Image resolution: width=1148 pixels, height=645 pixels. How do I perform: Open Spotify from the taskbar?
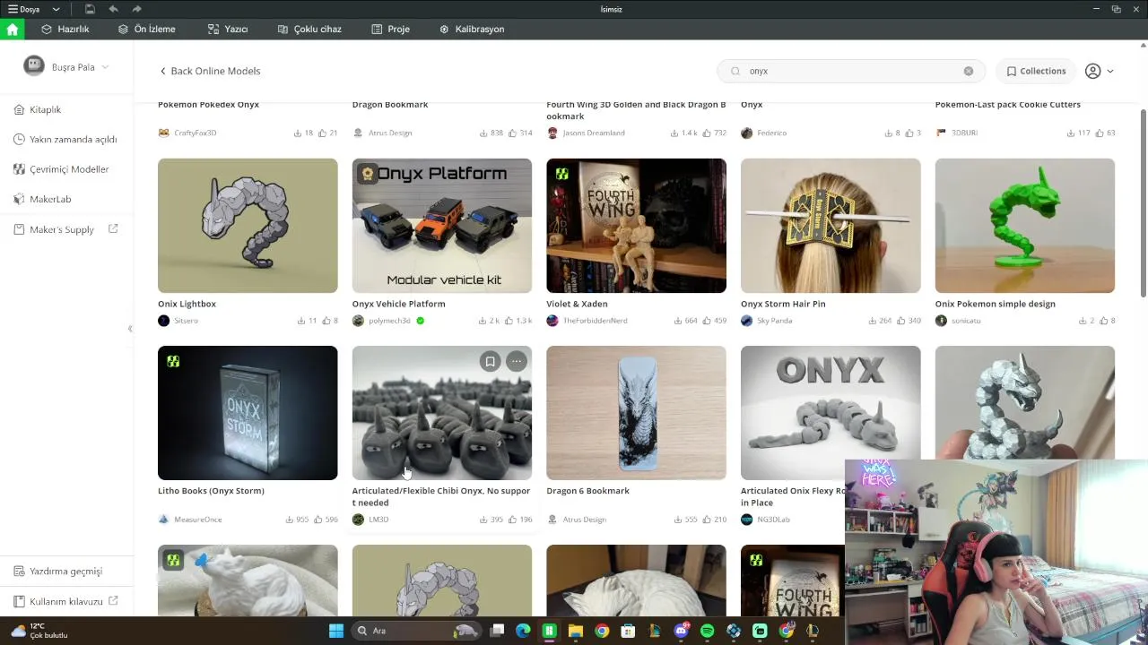pos(707,631)
